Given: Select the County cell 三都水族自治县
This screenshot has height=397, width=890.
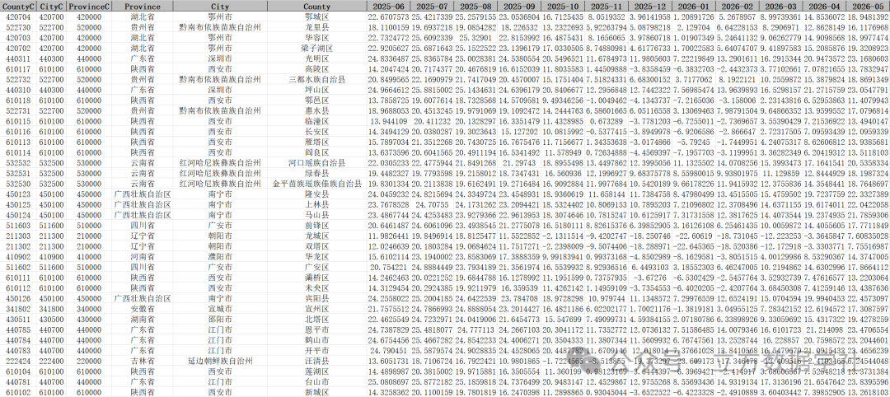Looking at the screenshot, I should click(316, 79).
